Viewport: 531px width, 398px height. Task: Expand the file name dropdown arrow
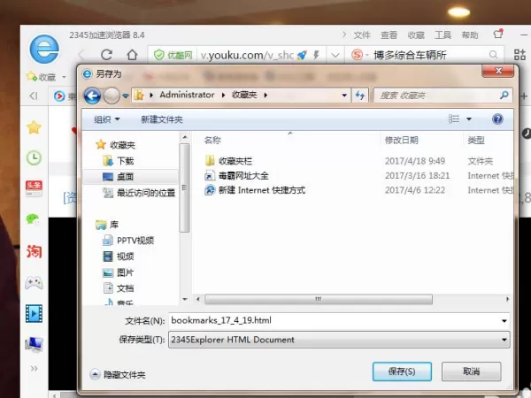click(504, 321)
